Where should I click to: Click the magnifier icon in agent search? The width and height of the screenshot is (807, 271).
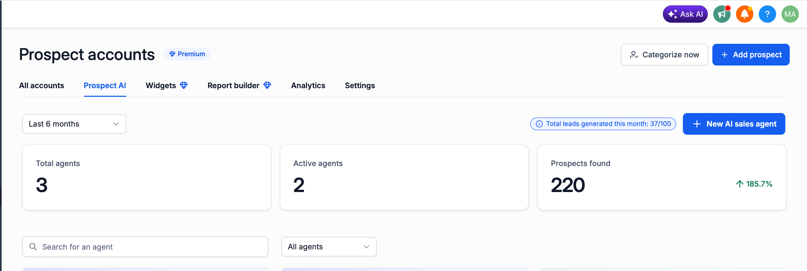click(x=33, y=247)
